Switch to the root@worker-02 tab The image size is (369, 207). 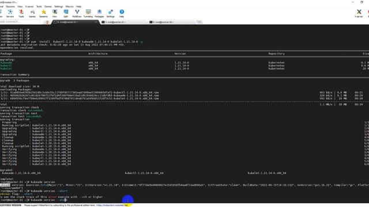coord(171,22)
